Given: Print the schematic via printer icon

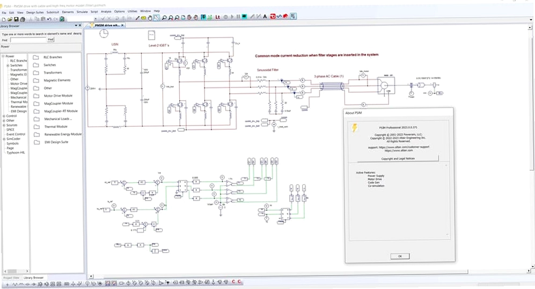Looking at the screenshot, I should 23,19.
